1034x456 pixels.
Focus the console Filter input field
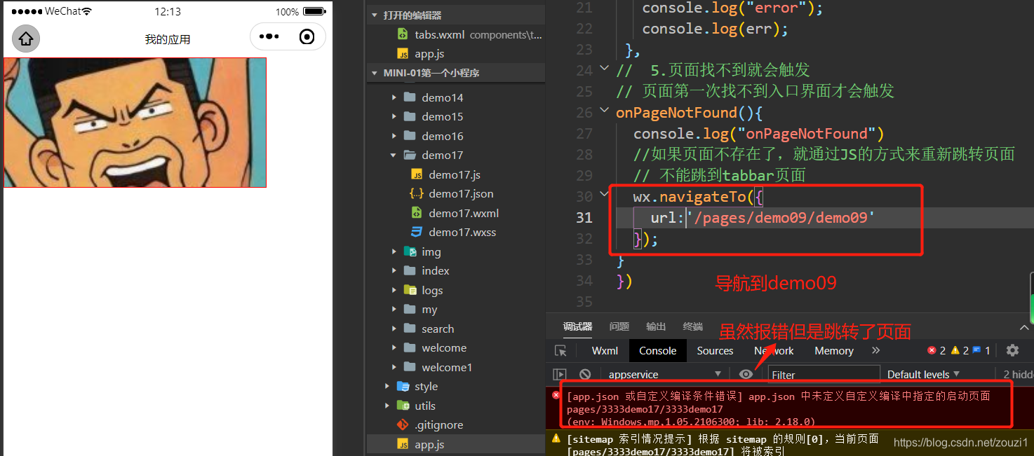[824, 375]
